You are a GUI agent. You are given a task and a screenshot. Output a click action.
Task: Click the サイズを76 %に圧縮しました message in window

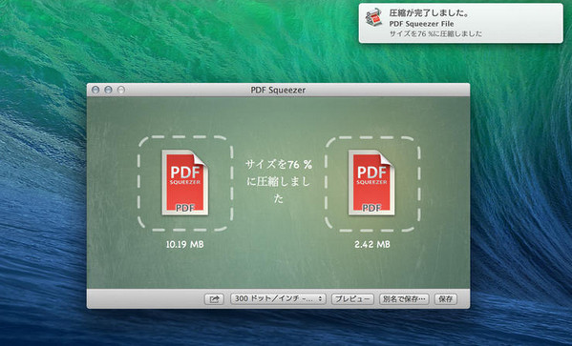click(279, 181)
